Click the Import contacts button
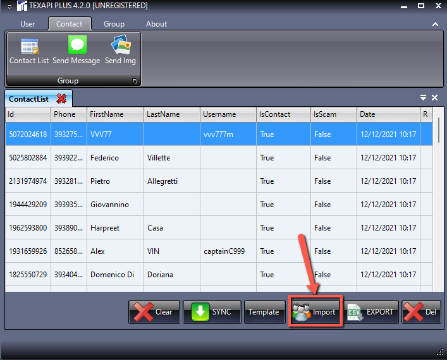The height and width of the screenshot is (360, 447). (x=315, y=312)
